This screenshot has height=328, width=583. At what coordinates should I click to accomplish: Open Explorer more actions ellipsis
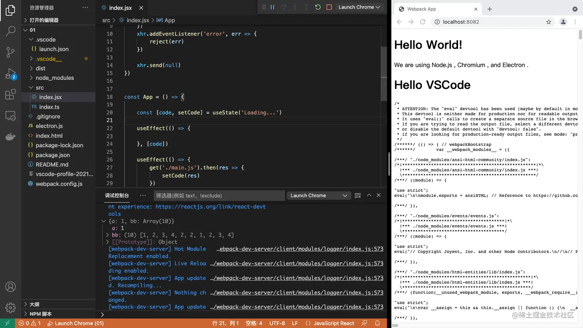(x=85, y=7)
